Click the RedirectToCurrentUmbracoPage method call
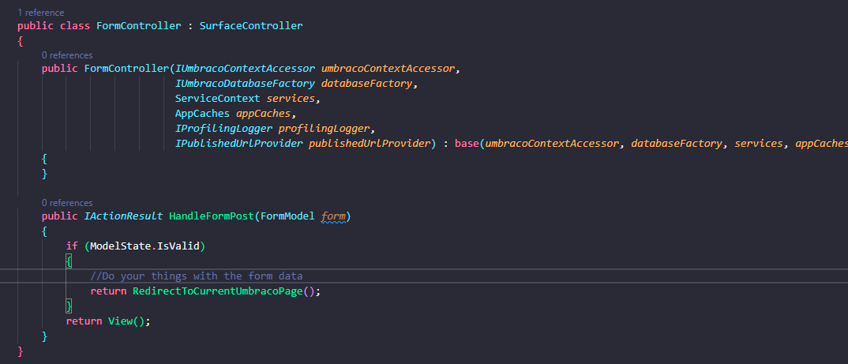The image size is (848, 364). (x=217, y=291)
